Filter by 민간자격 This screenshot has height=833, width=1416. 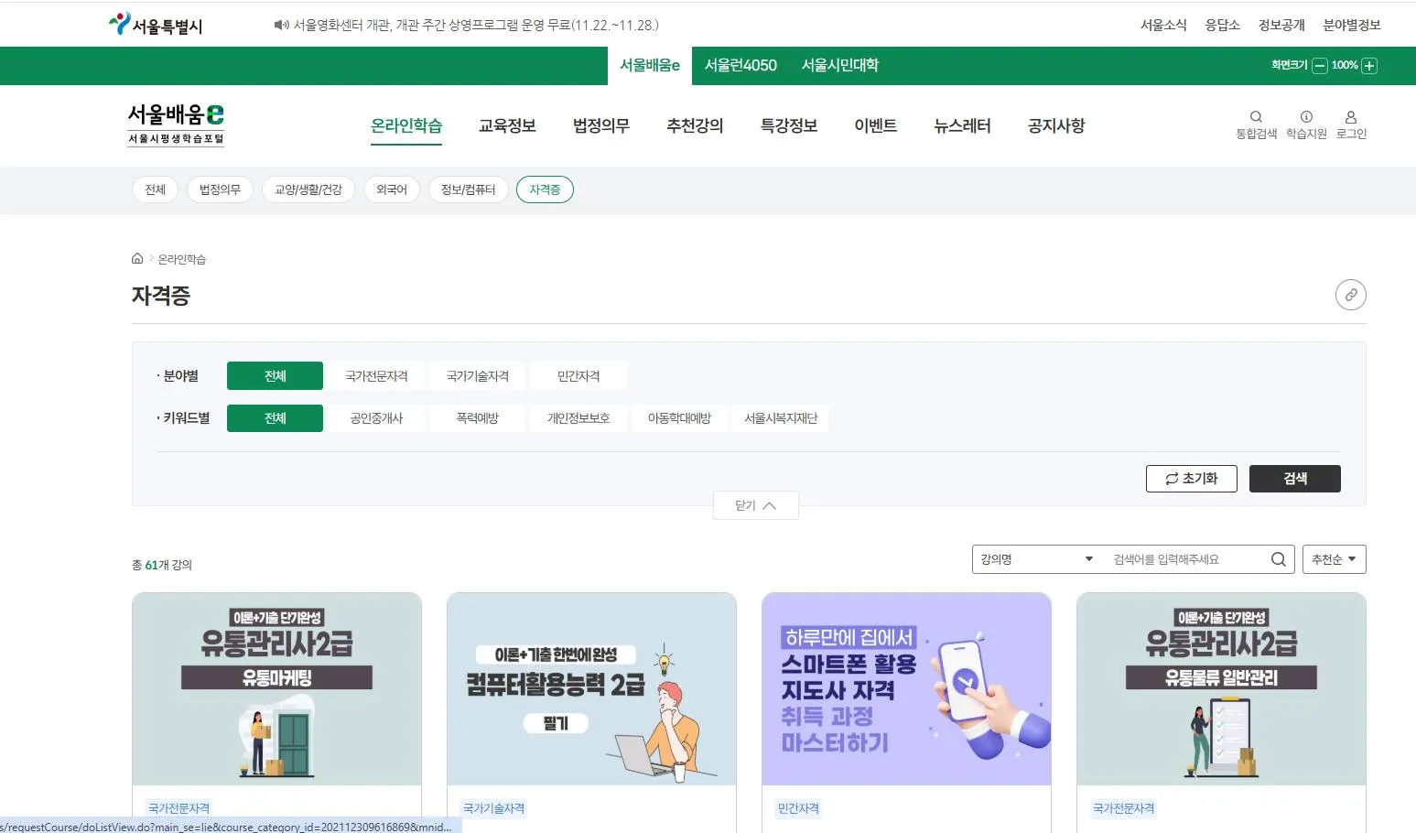[x=578, y=376]
